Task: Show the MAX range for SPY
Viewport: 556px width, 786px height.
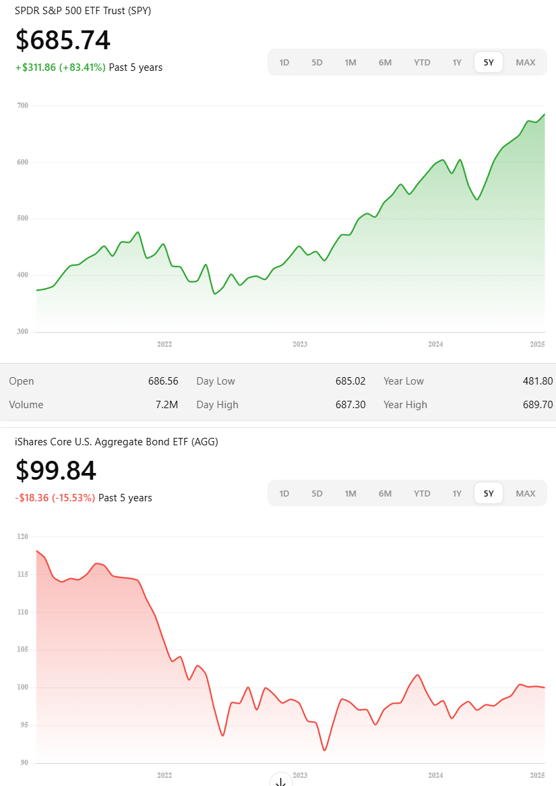Action: 526,63
